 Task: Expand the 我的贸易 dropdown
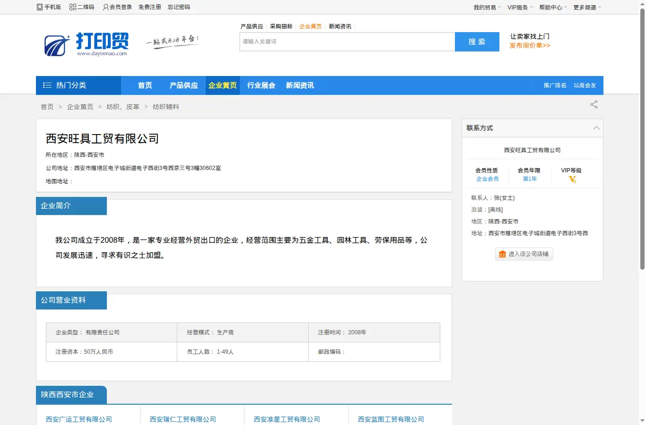point(487,8)
